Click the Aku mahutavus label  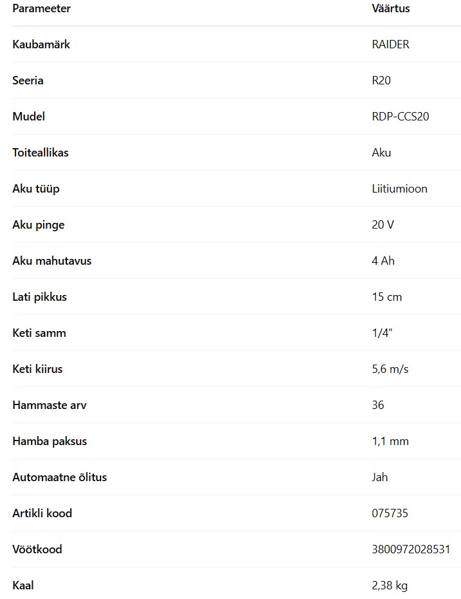coord(52,261)
